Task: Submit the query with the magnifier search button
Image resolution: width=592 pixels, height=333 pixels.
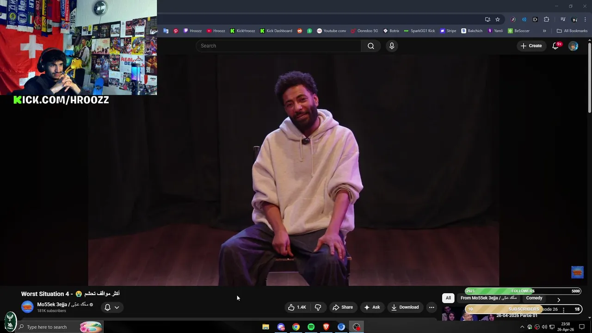Action: coord(370,46)
